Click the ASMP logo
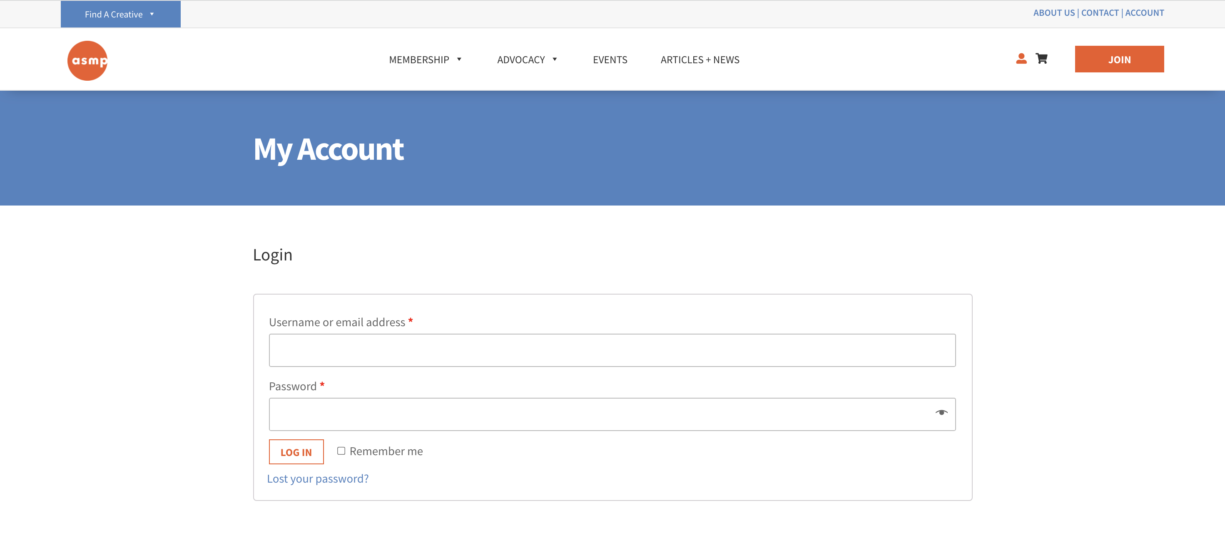 coord(87,60)
